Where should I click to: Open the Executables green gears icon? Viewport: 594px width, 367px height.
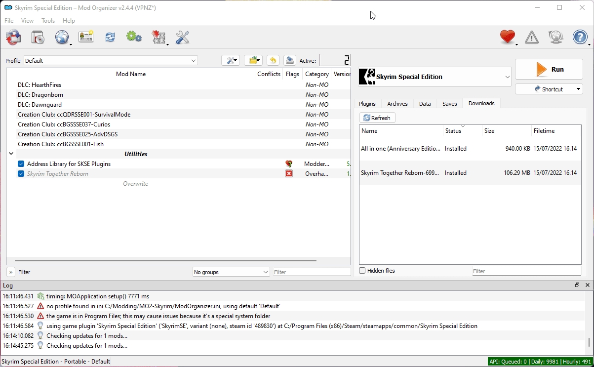point(134,38)
